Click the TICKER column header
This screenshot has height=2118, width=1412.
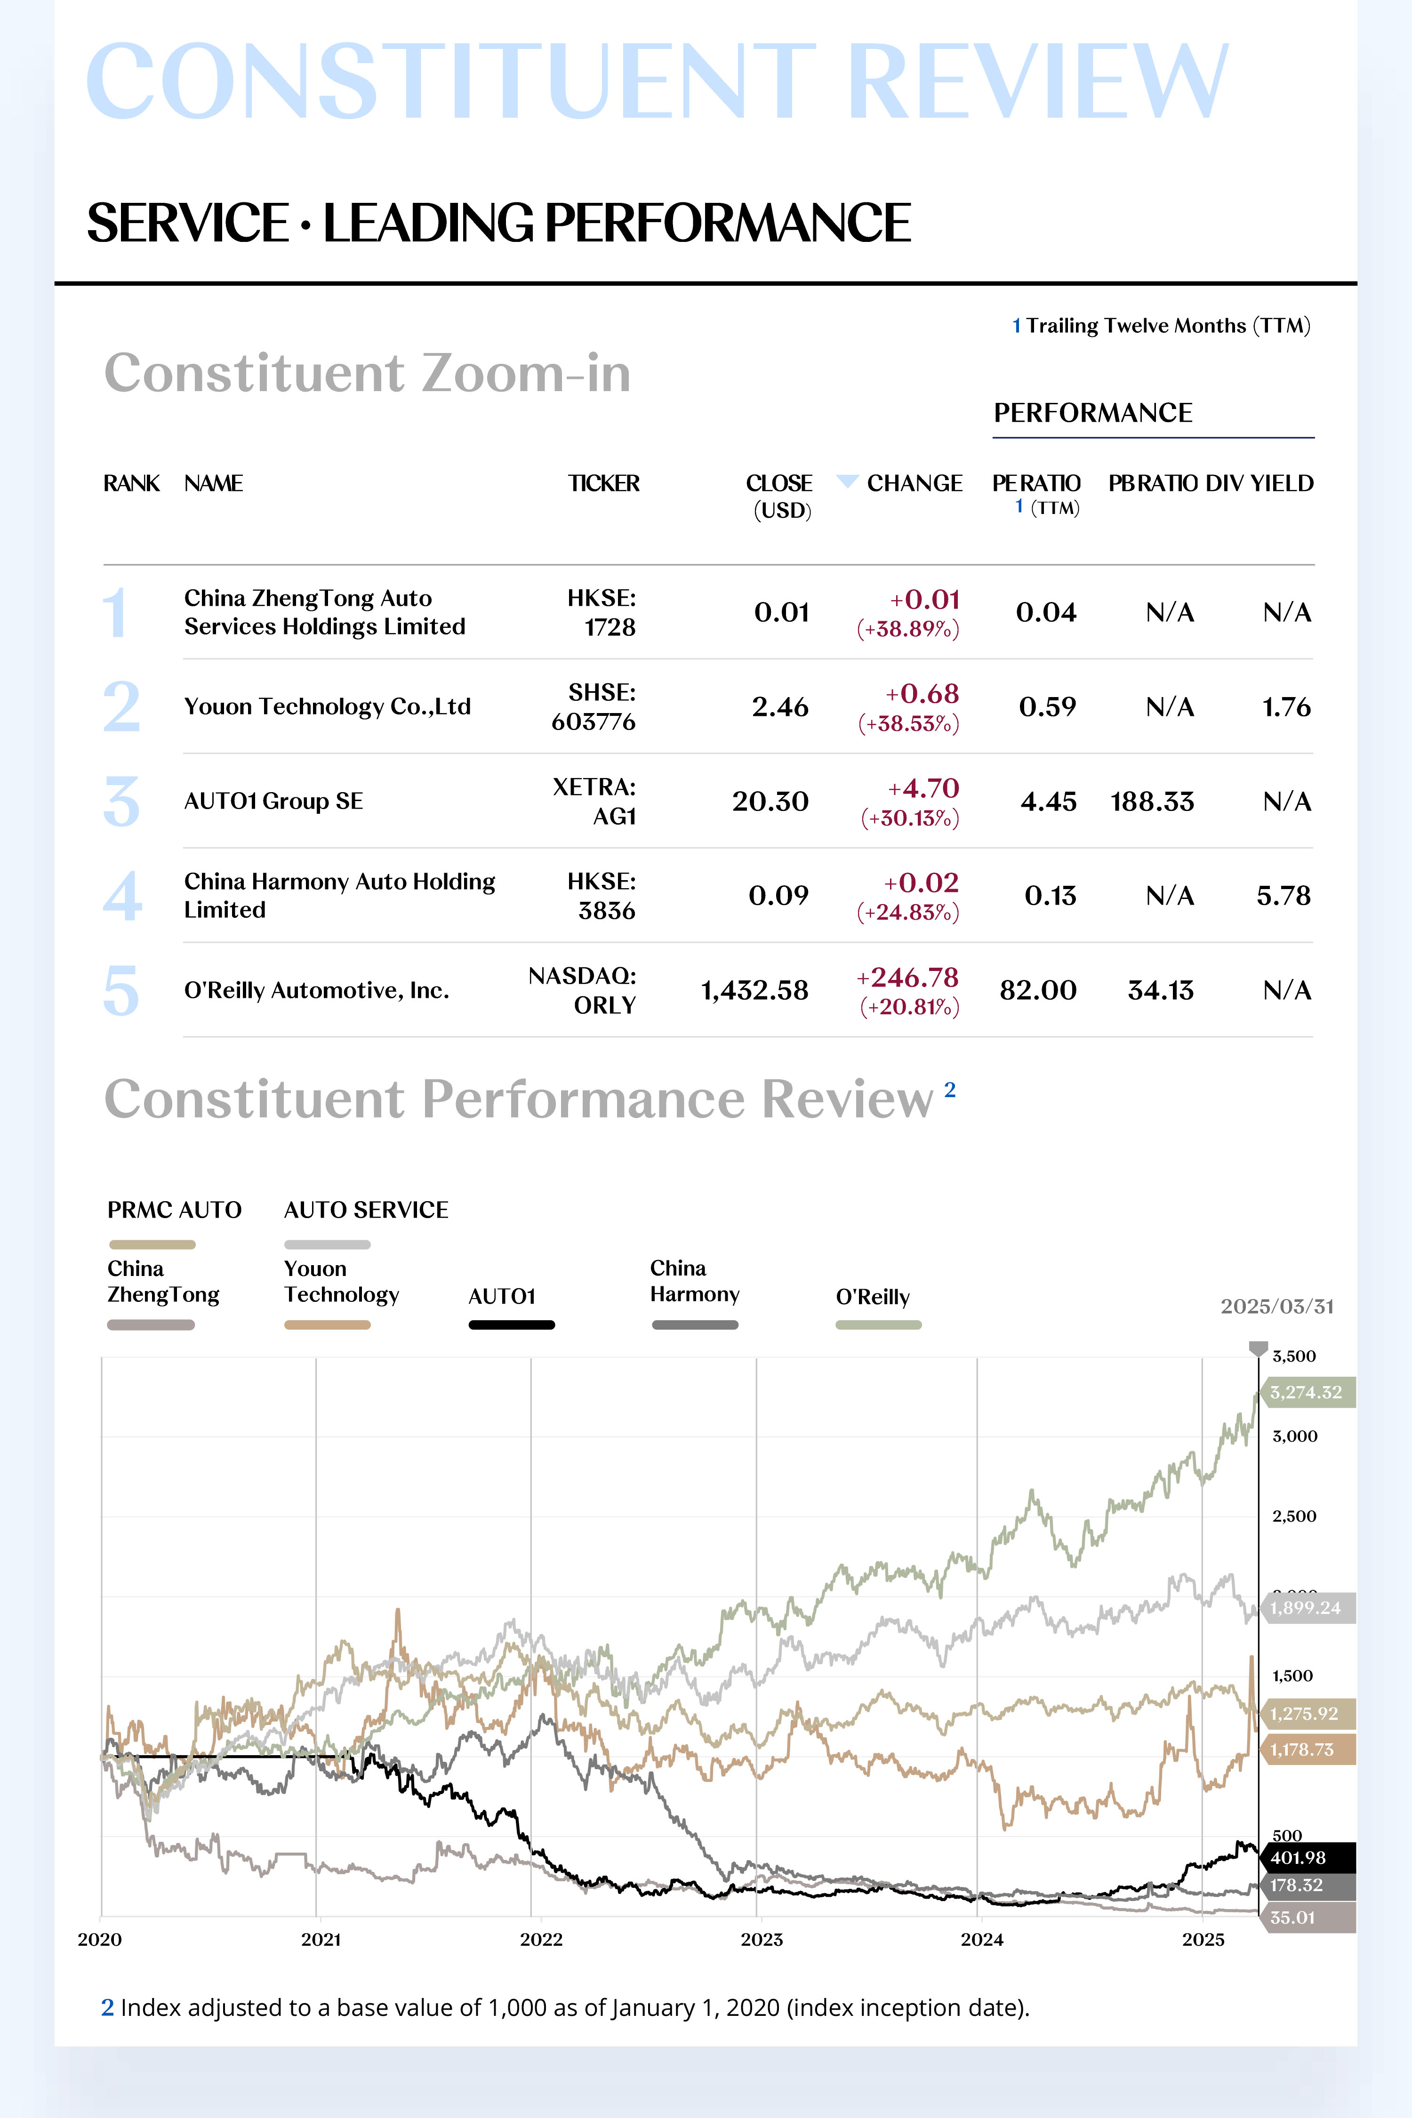pos(603,483)
